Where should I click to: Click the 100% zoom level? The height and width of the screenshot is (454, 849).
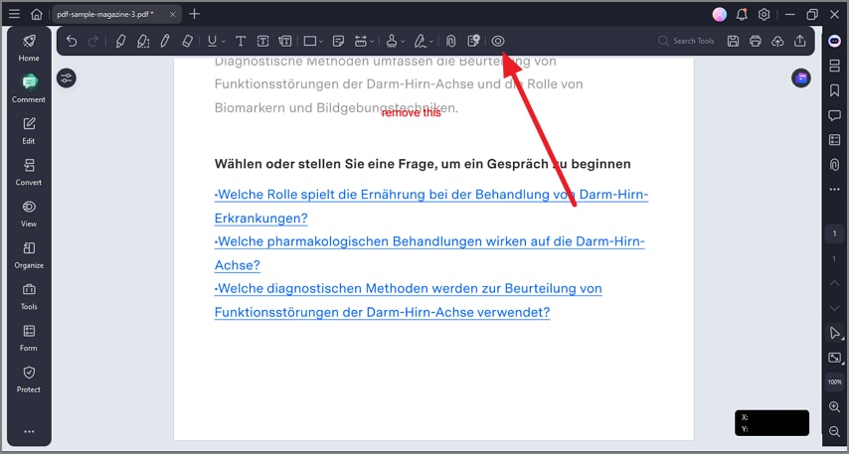(834, 382)
